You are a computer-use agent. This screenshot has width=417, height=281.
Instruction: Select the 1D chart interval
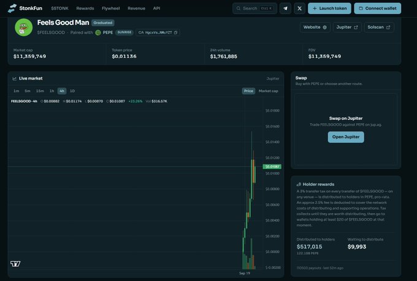[72, 91]
